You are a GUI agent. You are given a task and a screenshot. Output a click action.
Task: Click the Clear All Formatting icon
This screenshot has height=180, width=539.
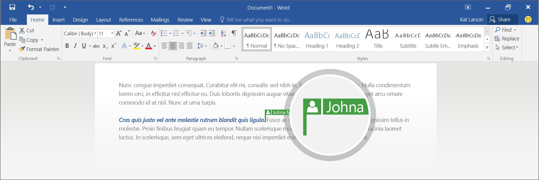(153, 33)
